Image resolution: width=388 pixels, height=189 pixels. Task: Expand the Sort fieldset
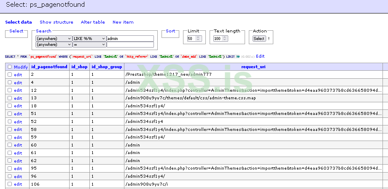coord(170,31)
